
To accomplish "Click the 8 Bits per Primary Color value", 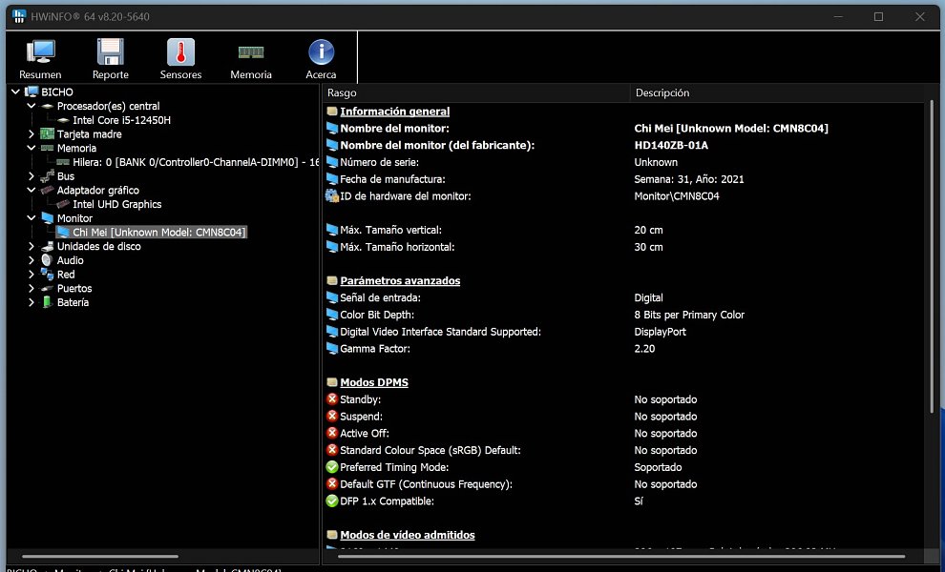I will pos(689,315).
